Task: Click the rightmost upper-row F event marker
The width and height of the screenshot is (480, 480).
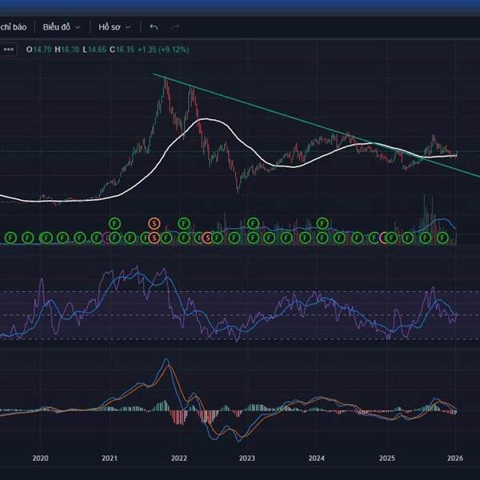Action: pos(322,222)
